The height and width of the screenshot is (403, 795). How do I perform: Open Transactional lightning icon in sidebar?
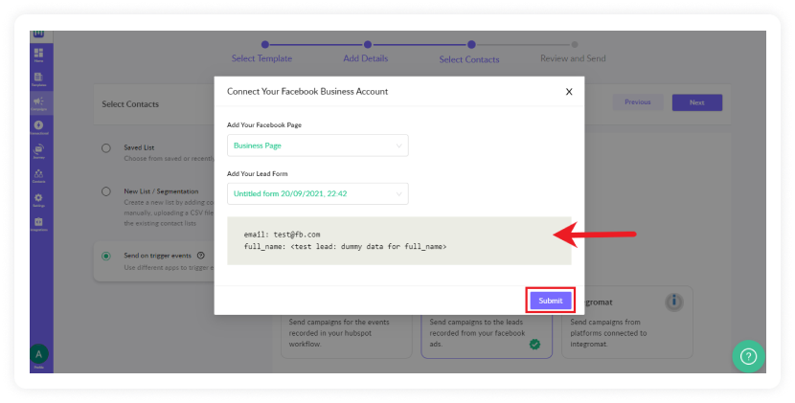pyautogui.click(x=38, y=127)
